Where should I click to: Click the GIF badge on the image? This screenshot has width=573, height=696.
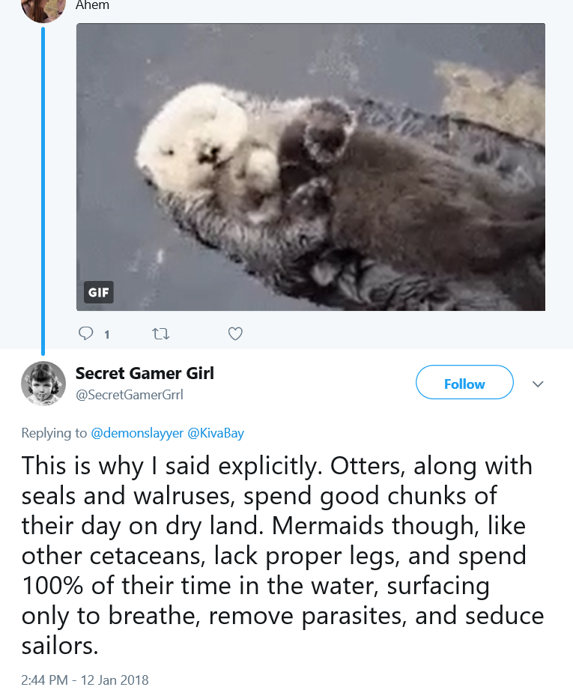pos(99,292)
